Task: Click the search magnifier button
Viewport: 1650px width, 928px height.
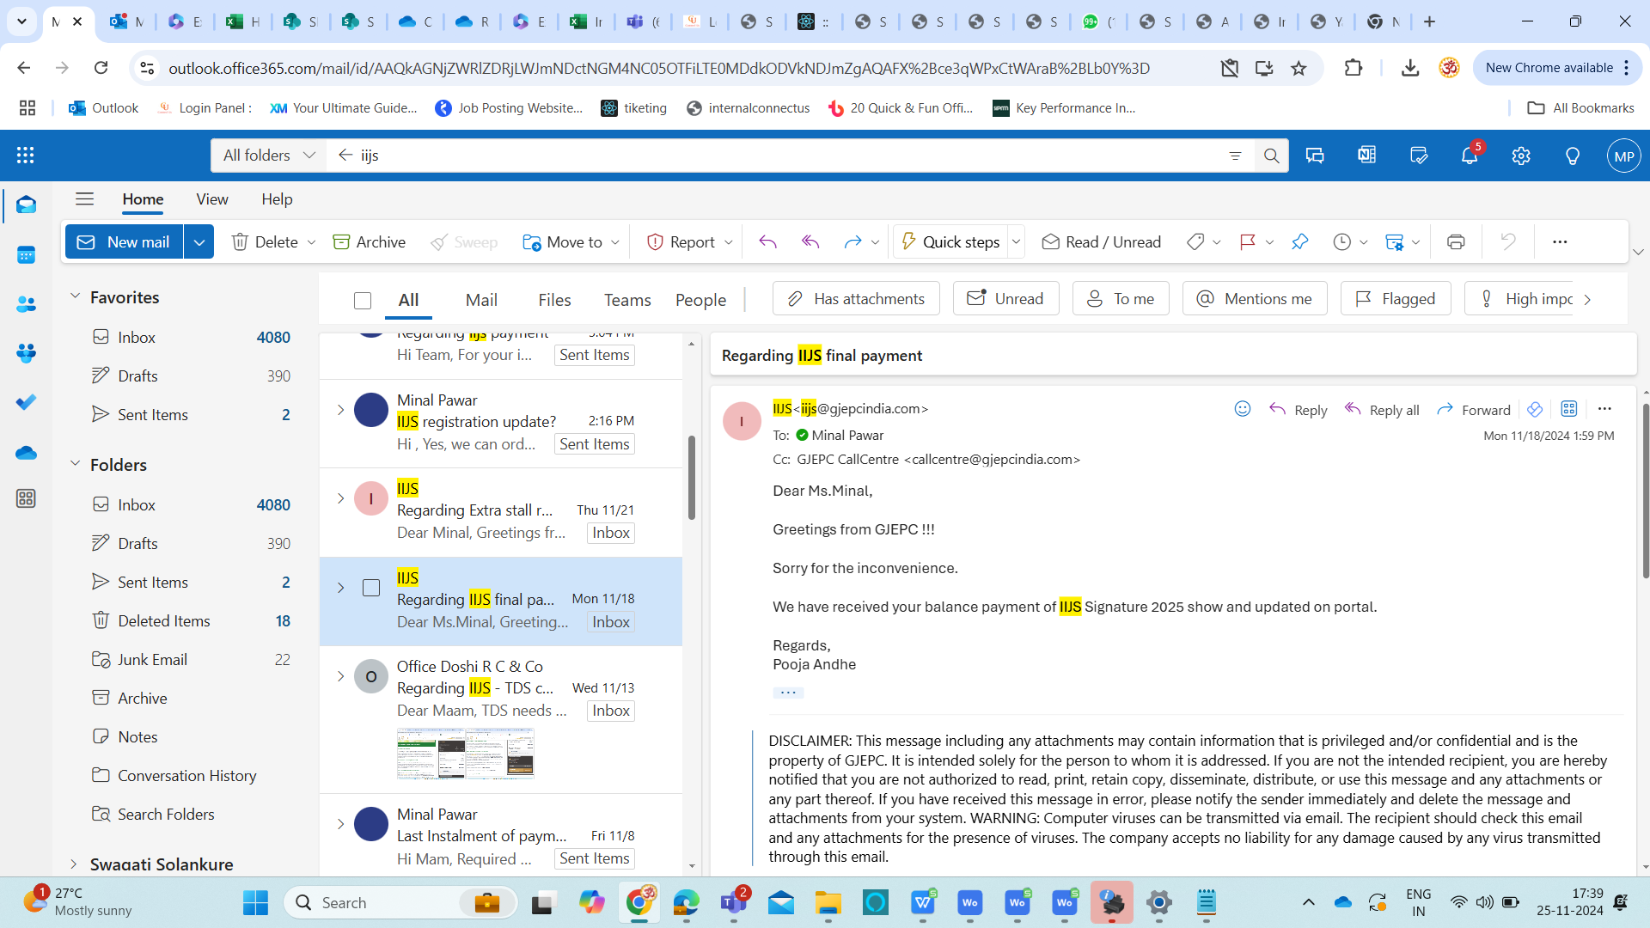Action: tap(1271, 156)
